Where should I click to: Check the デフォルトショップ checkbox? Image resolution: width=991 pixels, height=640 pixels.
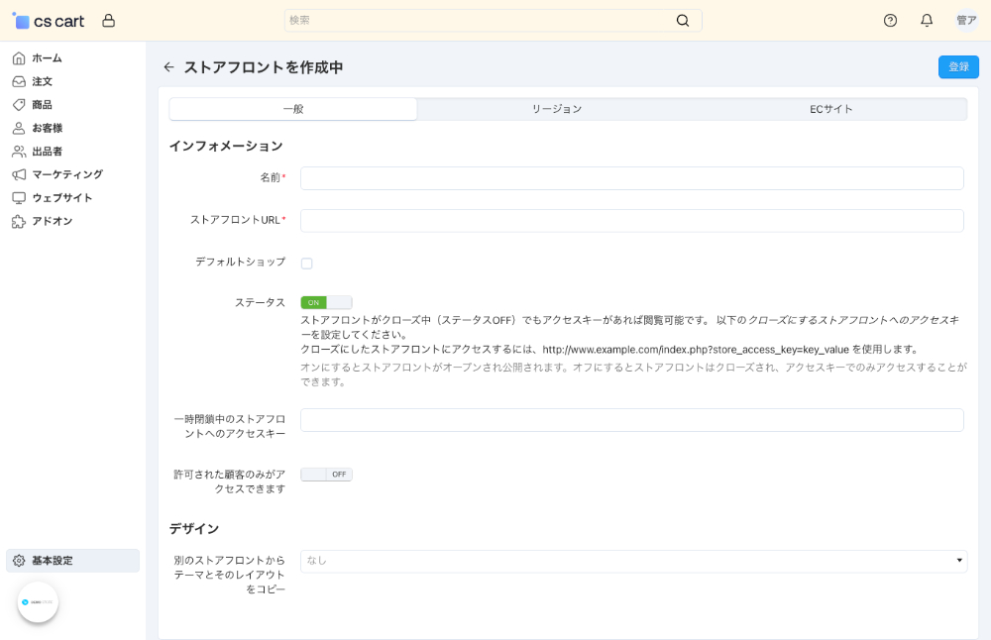coord(306,264)
